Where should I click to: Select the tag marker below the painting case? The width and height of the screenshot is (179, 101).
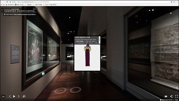pyautogui.click(x=43, y=74)
